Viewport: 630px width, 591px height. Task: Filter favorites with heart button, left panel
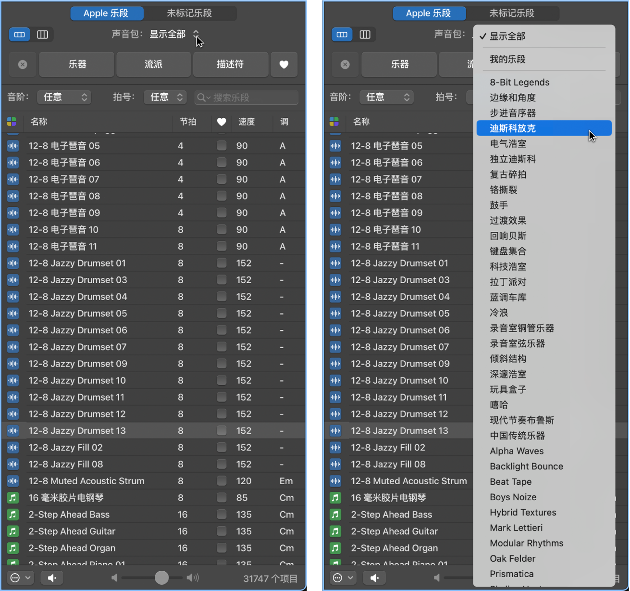[x=284, y=64]
